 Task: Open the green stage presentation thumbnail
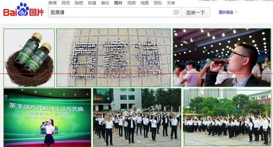tap(47, 118)
